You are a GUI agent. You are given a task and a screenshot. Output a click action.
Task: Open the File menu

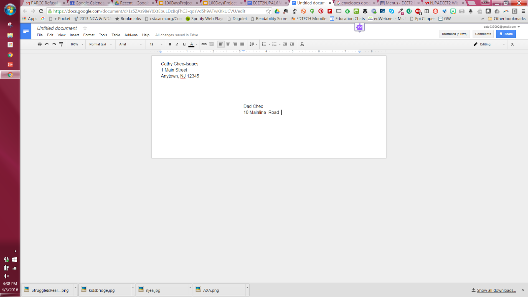(x=40, y=35)
